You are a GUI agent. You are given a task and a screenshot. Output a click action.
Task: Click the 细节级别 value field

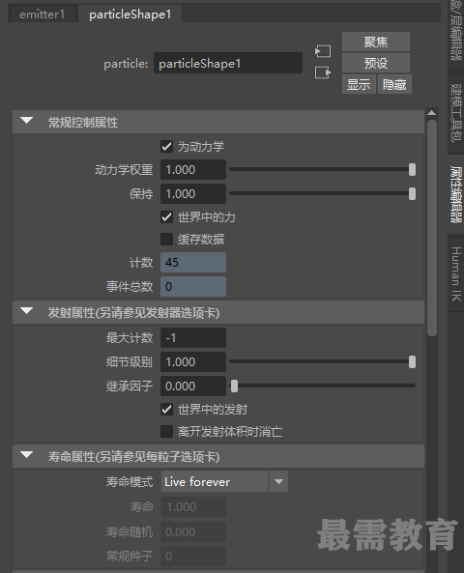(x=193, y=361)
